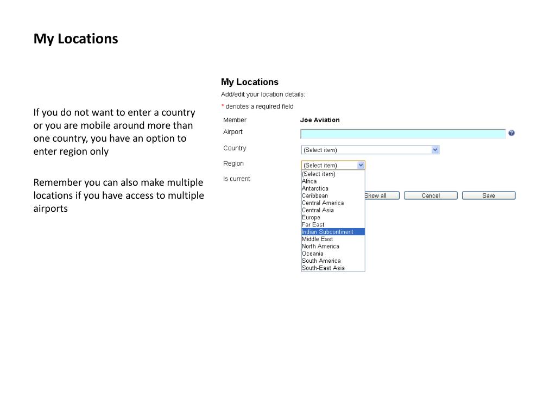Choose South-East Asia region
Viewport: 556px width, 417px height.
click(x=333, y=268)
